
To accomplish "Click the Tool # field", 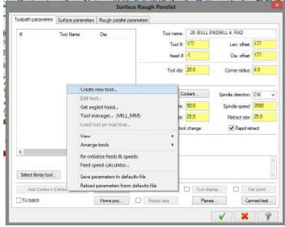I will click(x=197, y=44).
